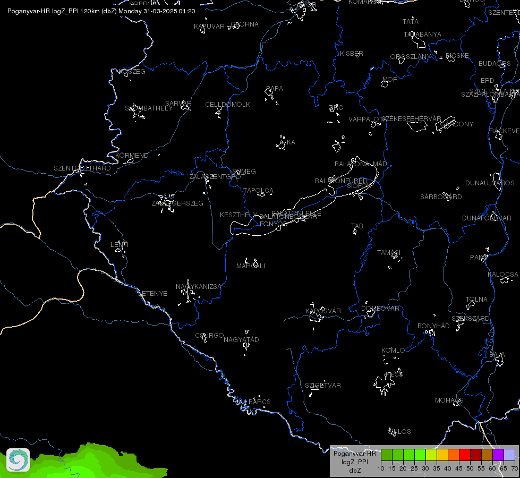Click the KISBÉR town label
Viewport: 520px width, 478px height.
click(x=352, y=54)
